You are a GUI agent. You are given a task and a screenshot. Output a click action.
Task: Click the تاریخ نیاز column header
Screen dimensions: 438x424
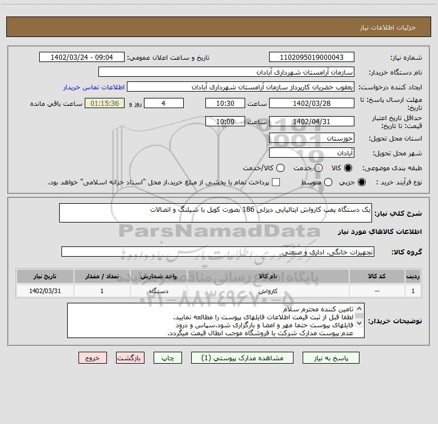pos(45,276)
